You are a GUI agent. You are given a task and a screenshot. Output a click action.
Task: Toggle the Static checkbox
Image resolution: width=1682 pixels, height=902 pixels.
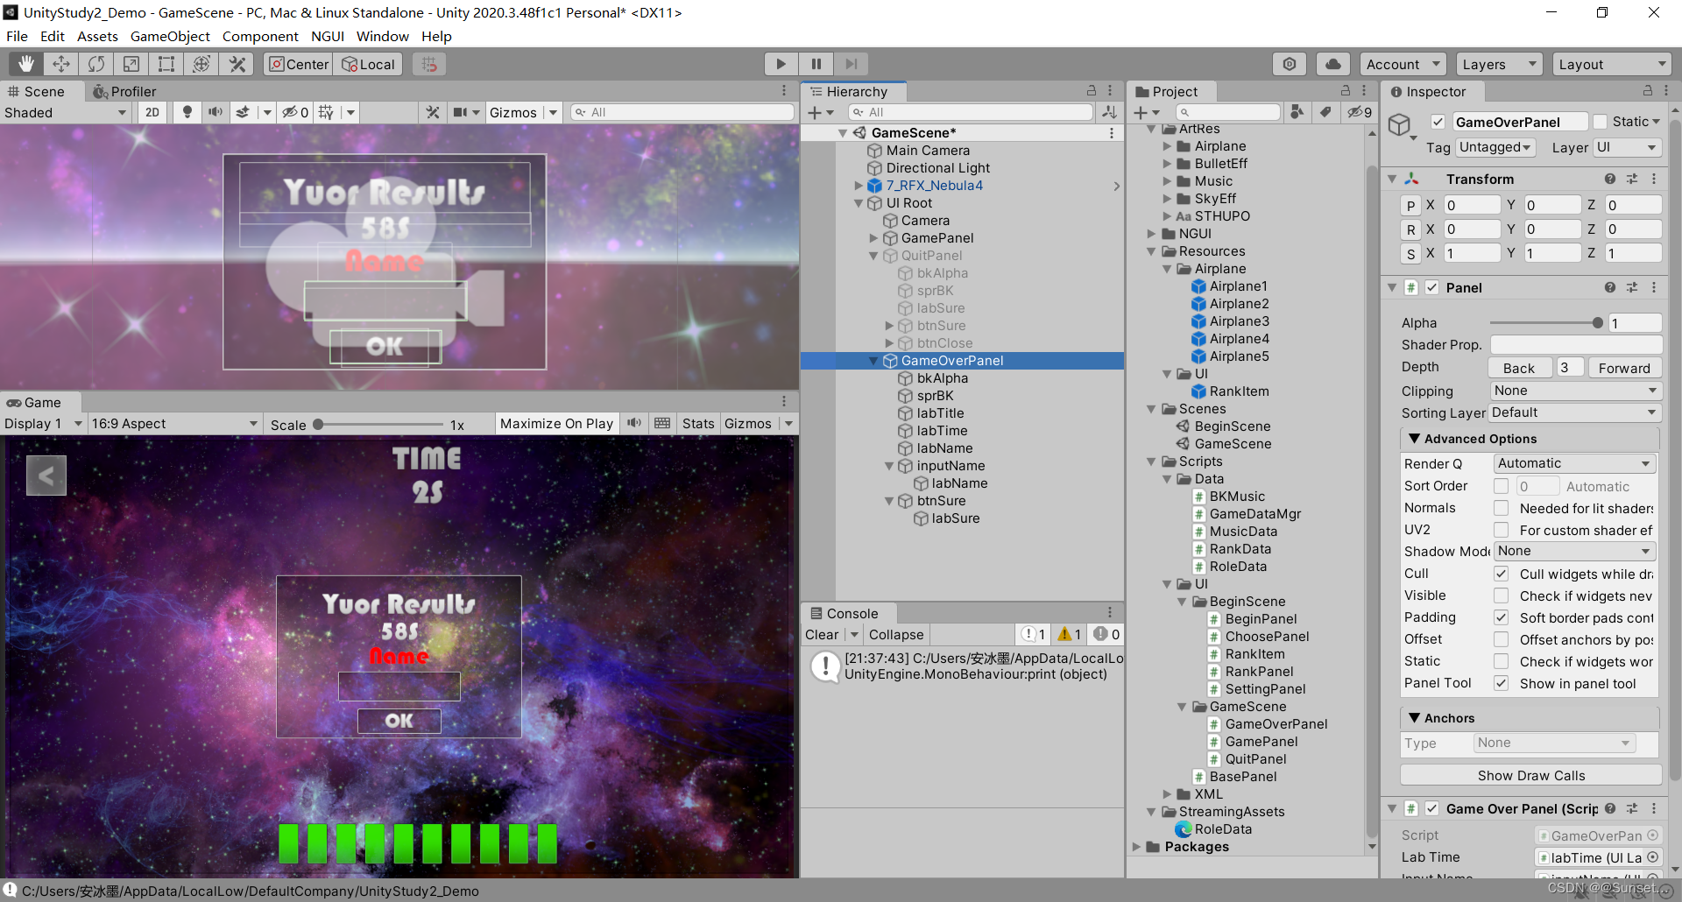1600,122
